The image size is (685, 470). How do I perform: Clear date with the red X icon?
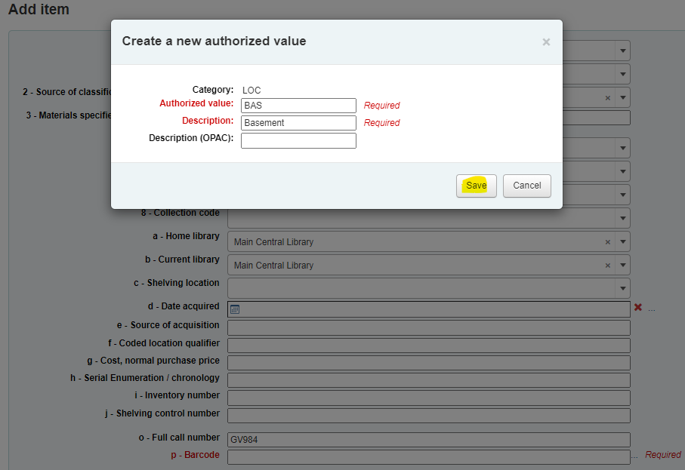[x=638, y=308]
